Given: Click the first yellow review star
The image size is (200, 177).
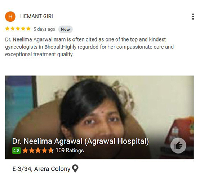Looking at the screenshot, I should coord(8,29).
